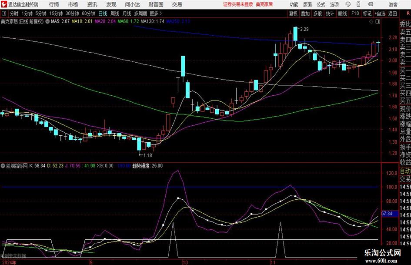Toggle the panel icon left of 分时
Viewport: 411px width, 265px height.
(x=3, y=13)
